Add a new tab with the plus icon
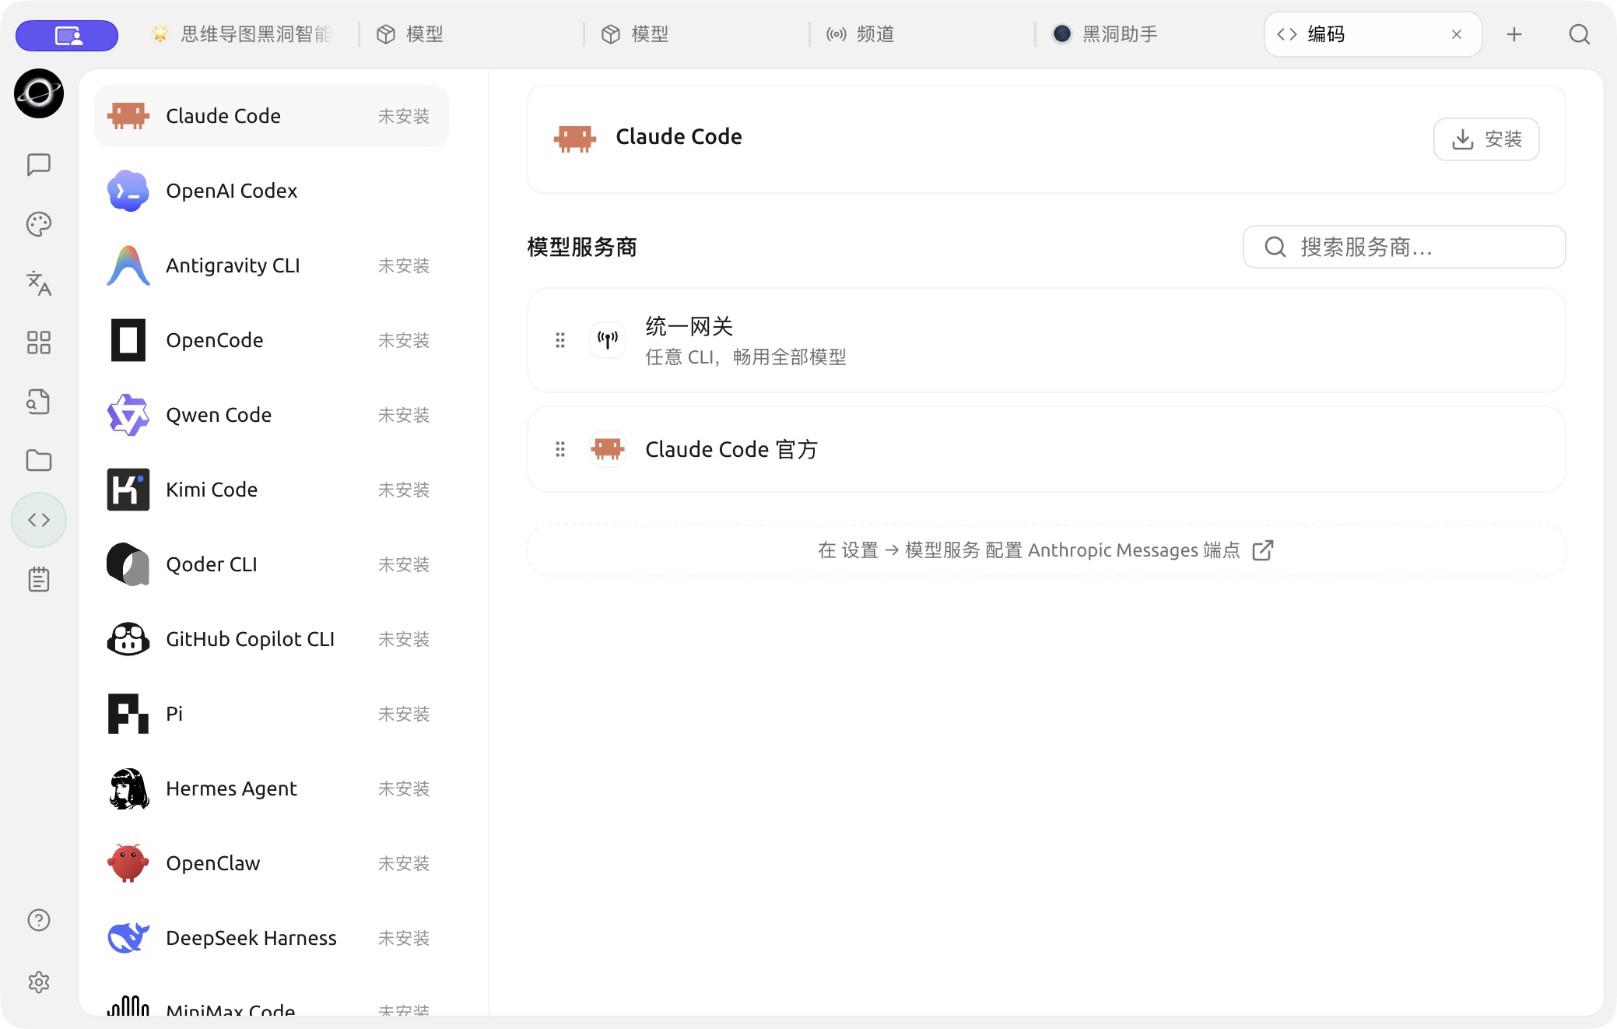 pos(1514,34)
